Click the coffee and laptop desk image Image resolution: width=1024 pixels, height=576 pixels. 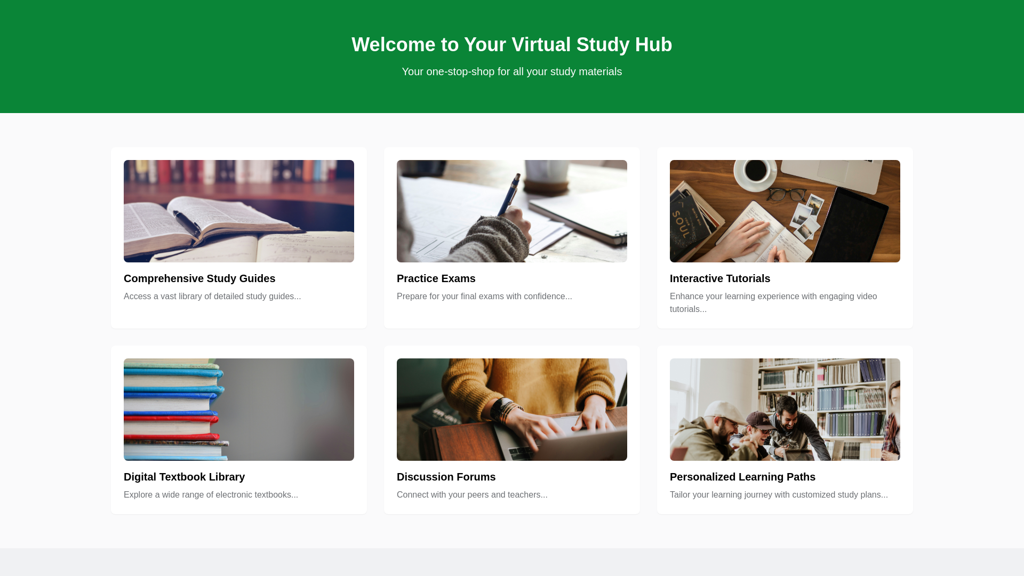pos(785,211)
